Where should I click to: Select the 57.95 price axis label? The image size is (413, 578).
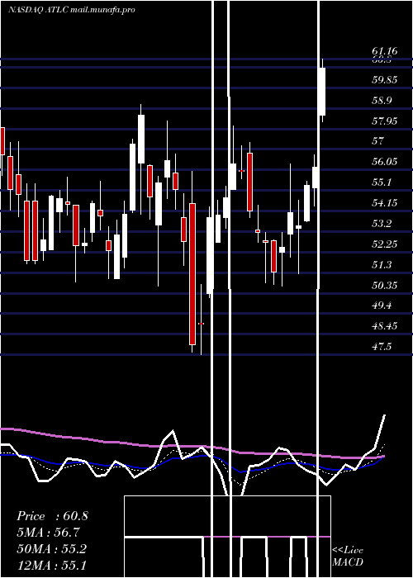pos(385,121)
